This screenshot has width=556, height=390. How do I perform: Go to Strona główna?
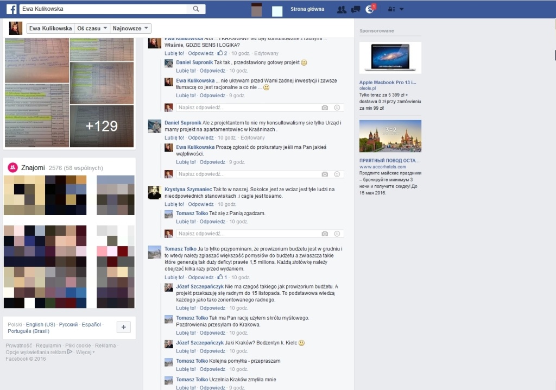point(307,9)
